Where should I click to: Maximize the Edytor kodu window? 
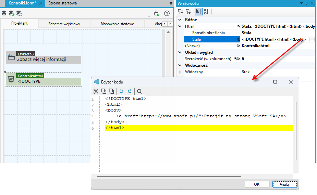275,82
